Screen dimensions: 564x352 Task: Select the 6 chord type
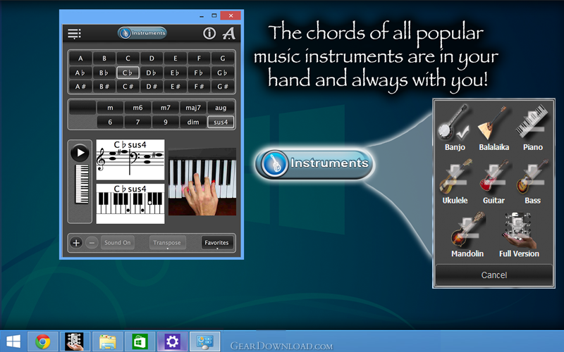[110, 122]
